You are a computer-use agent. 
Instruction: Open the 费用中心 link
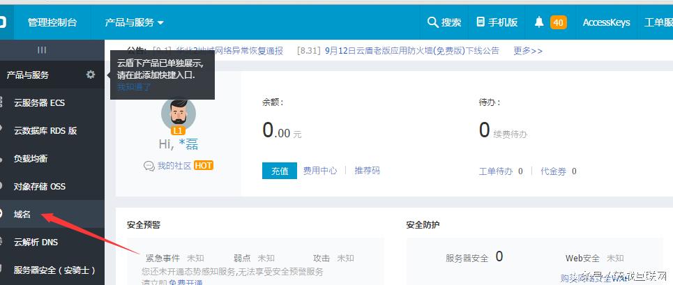coord(320,171)
